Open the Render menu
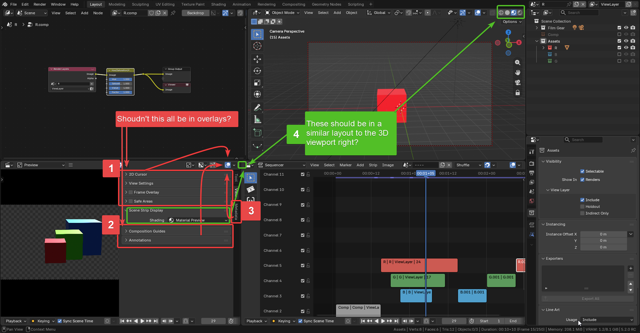The width and height of the screenshot is (640, 333). [40, 4]
